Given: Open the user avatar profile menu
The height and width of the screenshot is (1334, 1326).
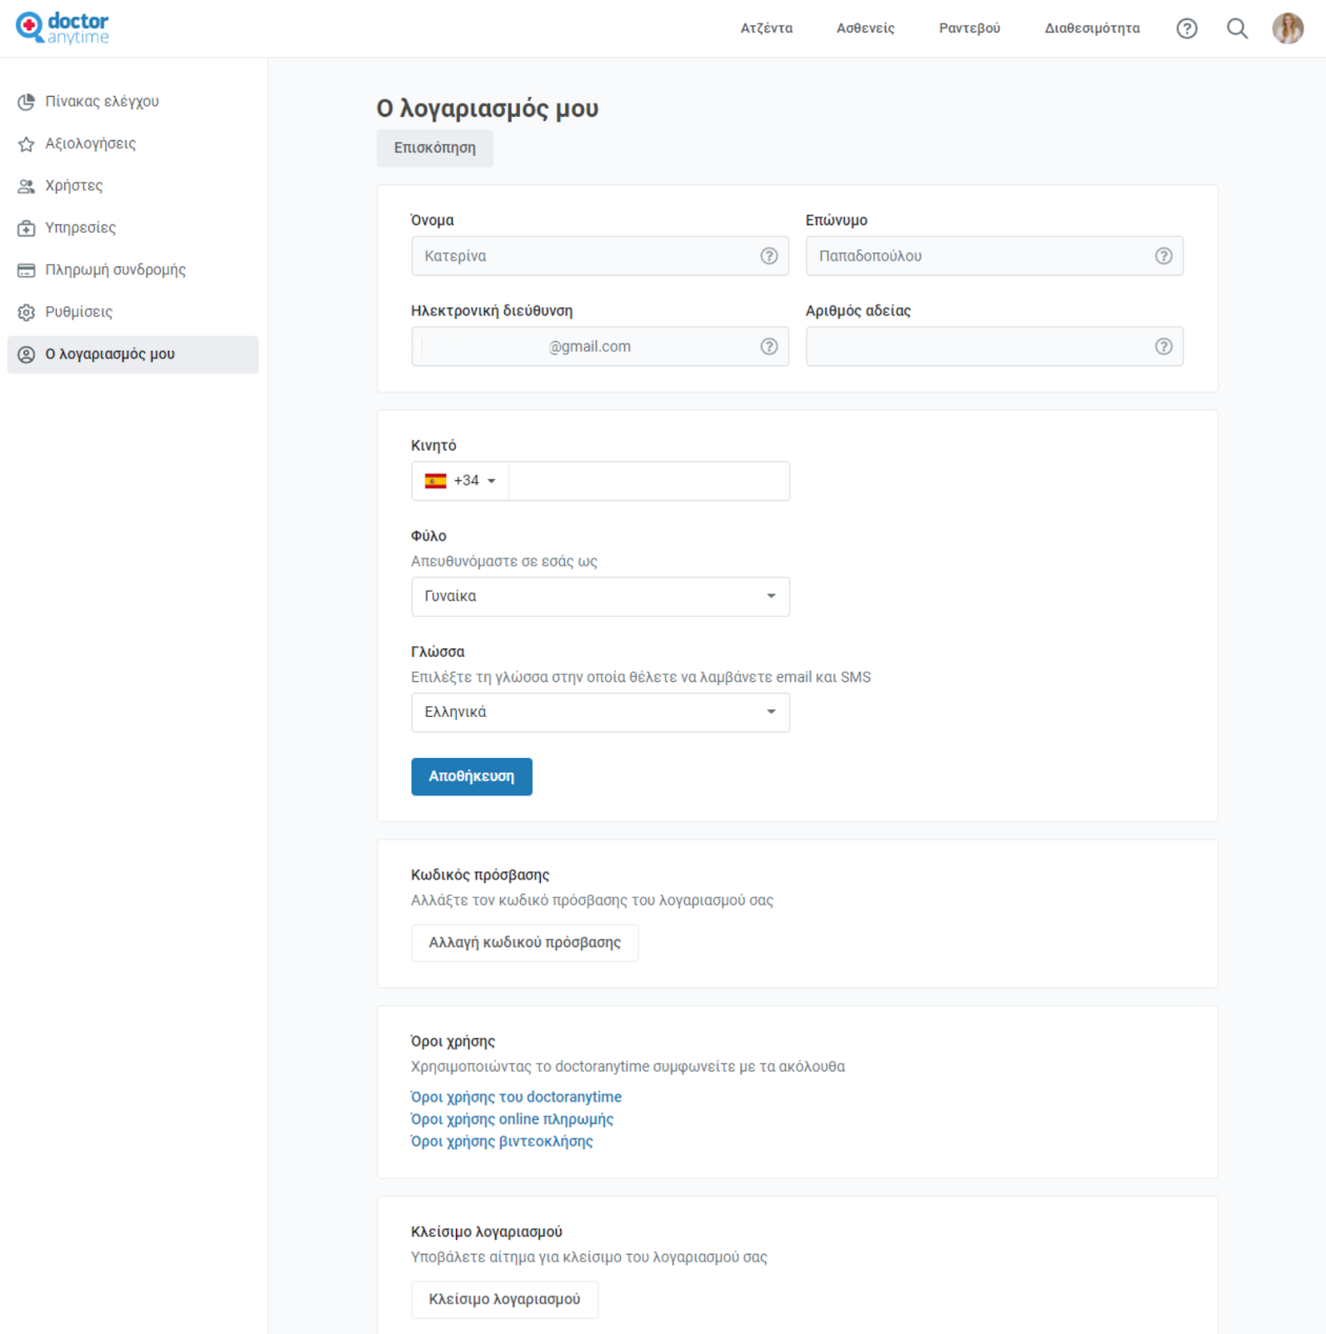Looking at the screenshot, I should pyautogui.click(x=1288, y=28).
